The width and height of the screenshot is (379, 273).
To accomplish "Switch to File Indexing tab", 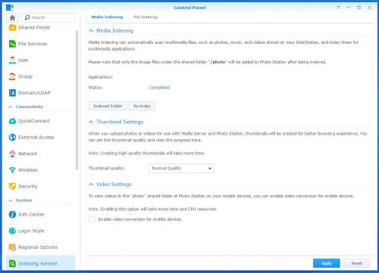I will [146, 17].
